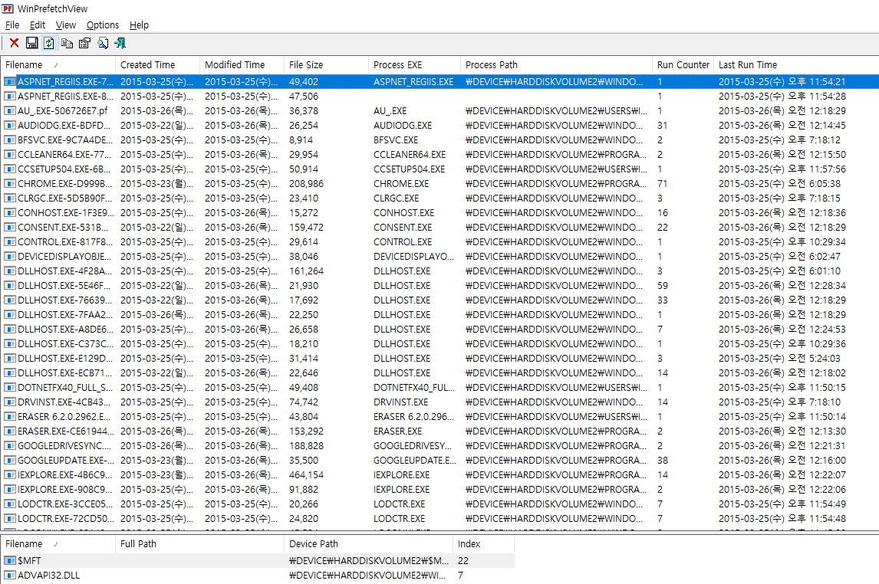879x584 pixels.
Task: Click the file icon beside GOOGLEDRIVESYNC row
Action: (x=9, y=446)
